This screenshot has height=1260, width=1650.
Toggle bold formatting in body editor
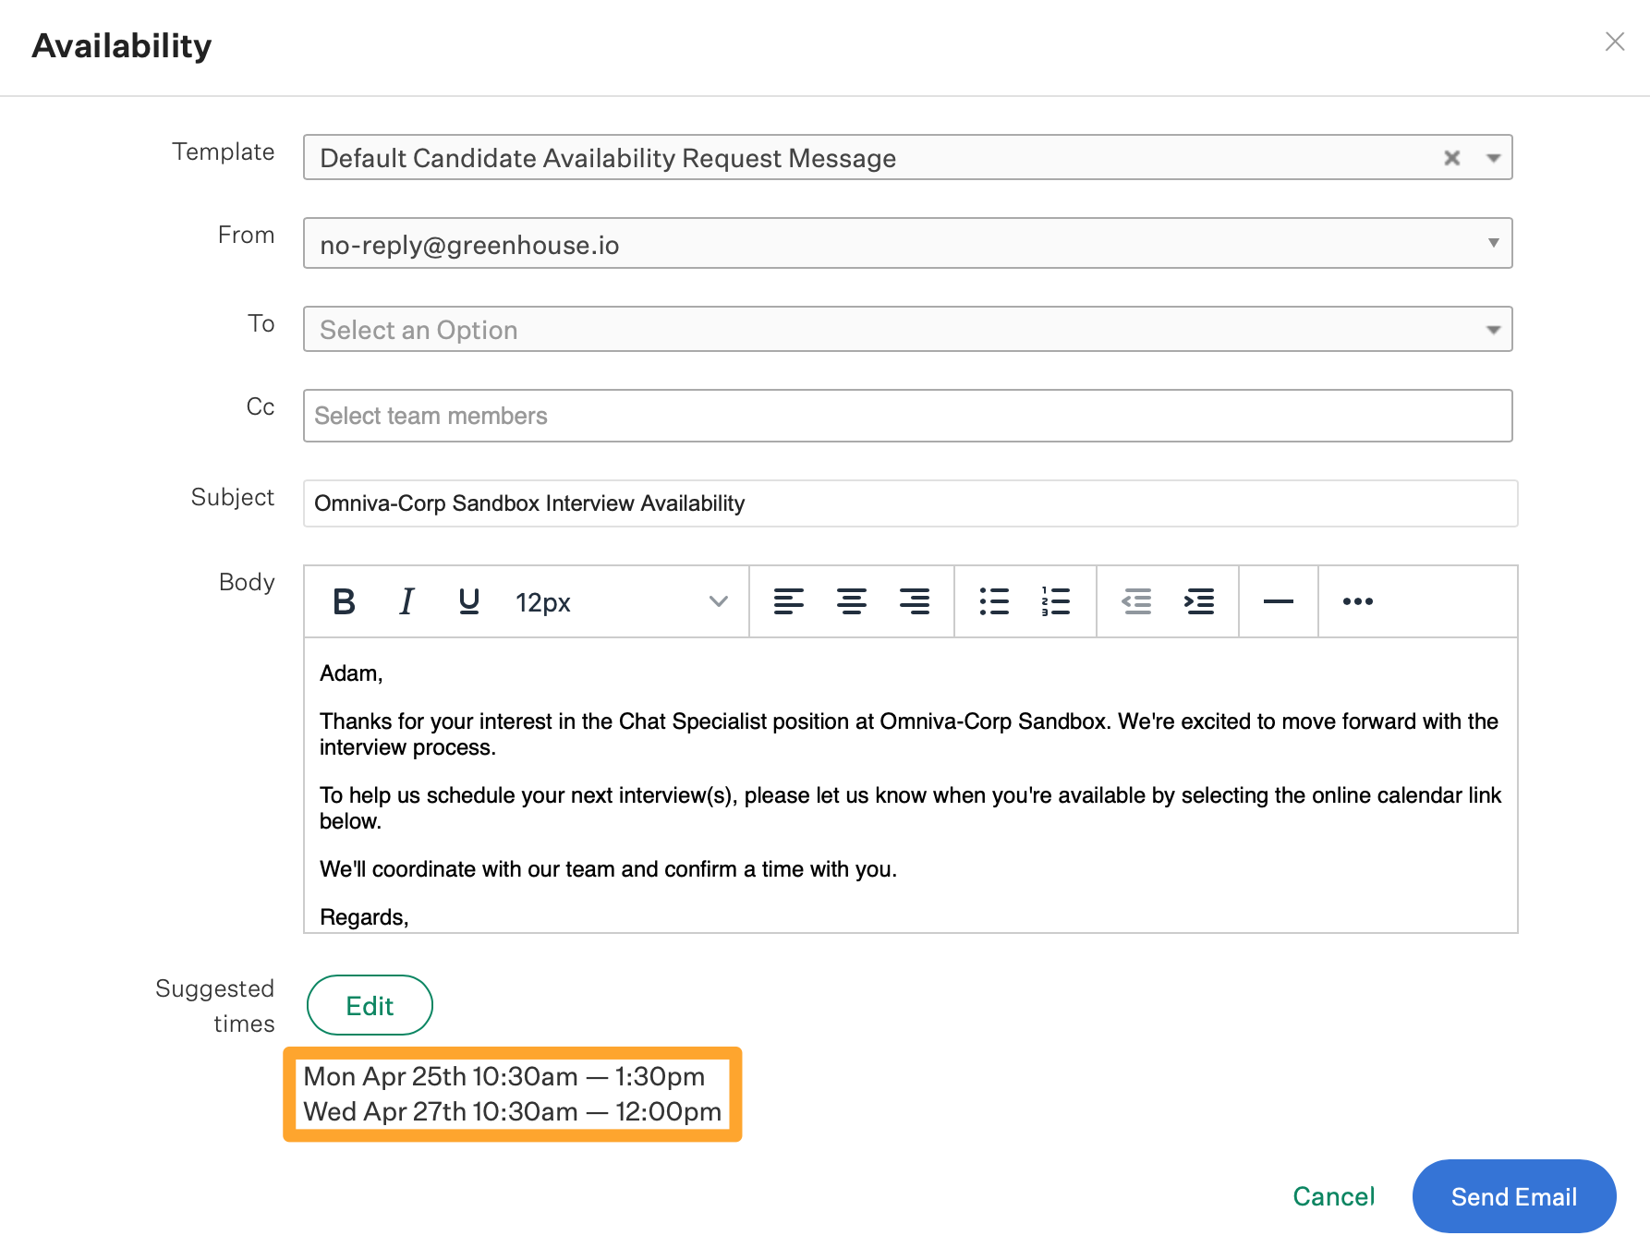[344, 601]
